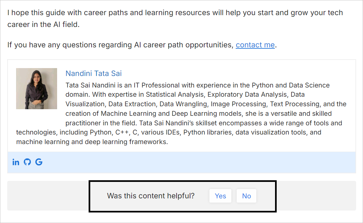This screenshot has height=223, width=363.
Task: Click empty area of blue social bar
Action: point(199,162)
